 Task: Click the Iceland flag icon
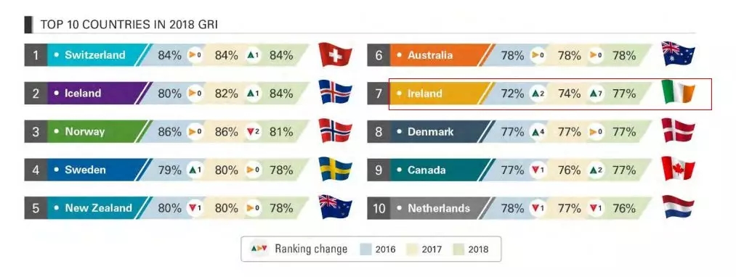tap(335, 92)
